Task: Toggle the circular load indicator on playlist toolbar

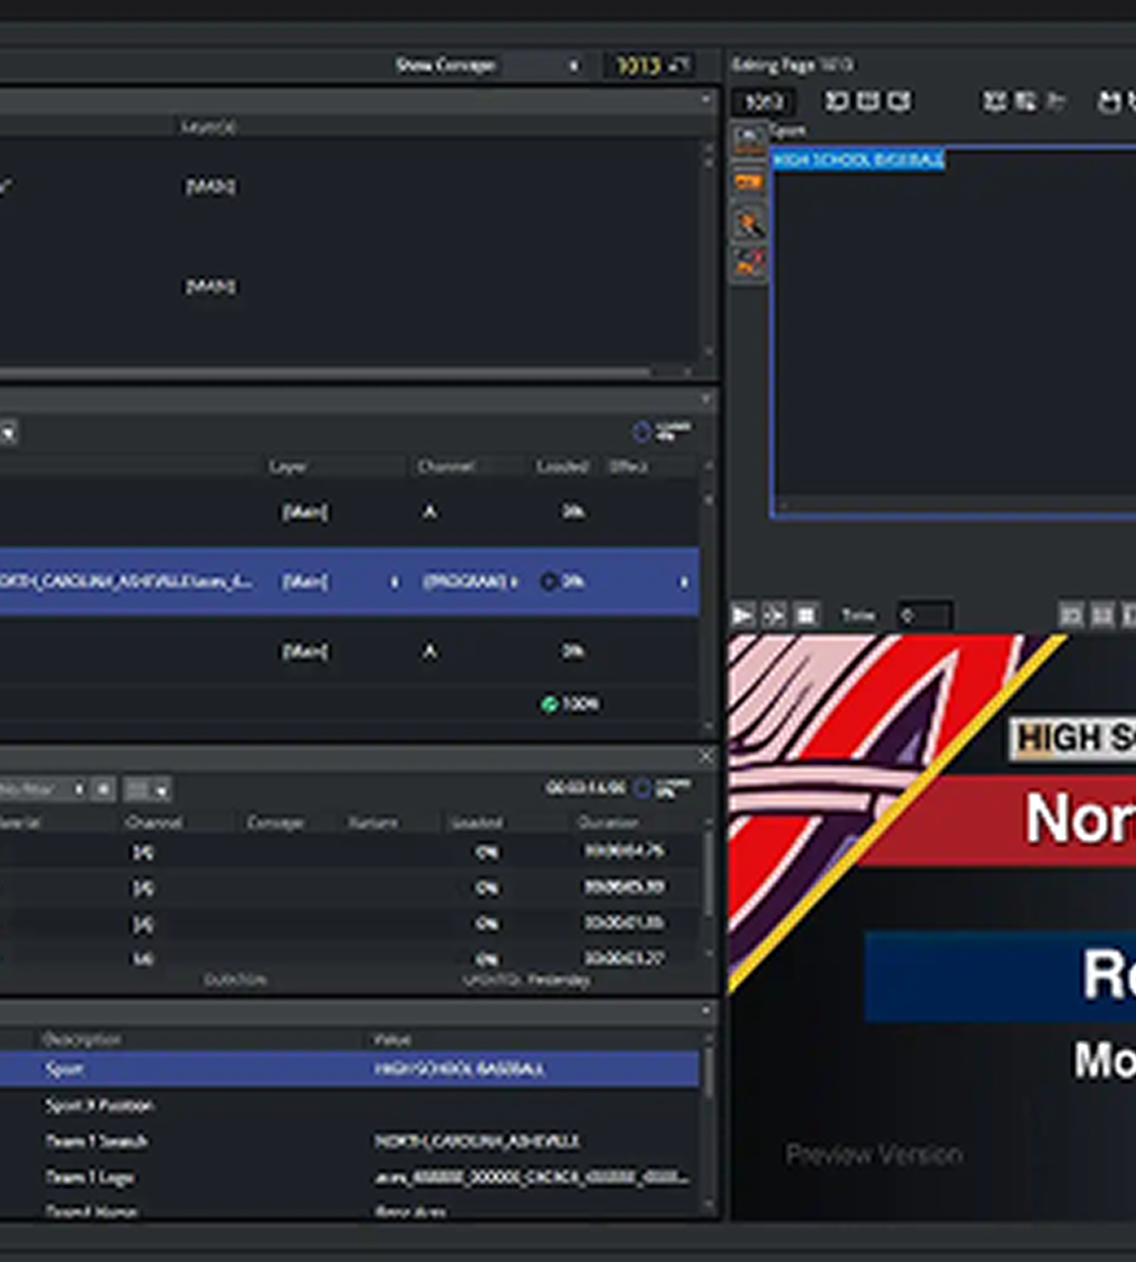Action: point(641,432)
